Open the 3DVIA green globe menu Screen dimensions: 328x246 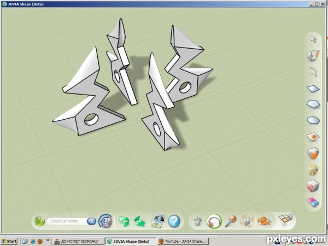pos(39,221)
